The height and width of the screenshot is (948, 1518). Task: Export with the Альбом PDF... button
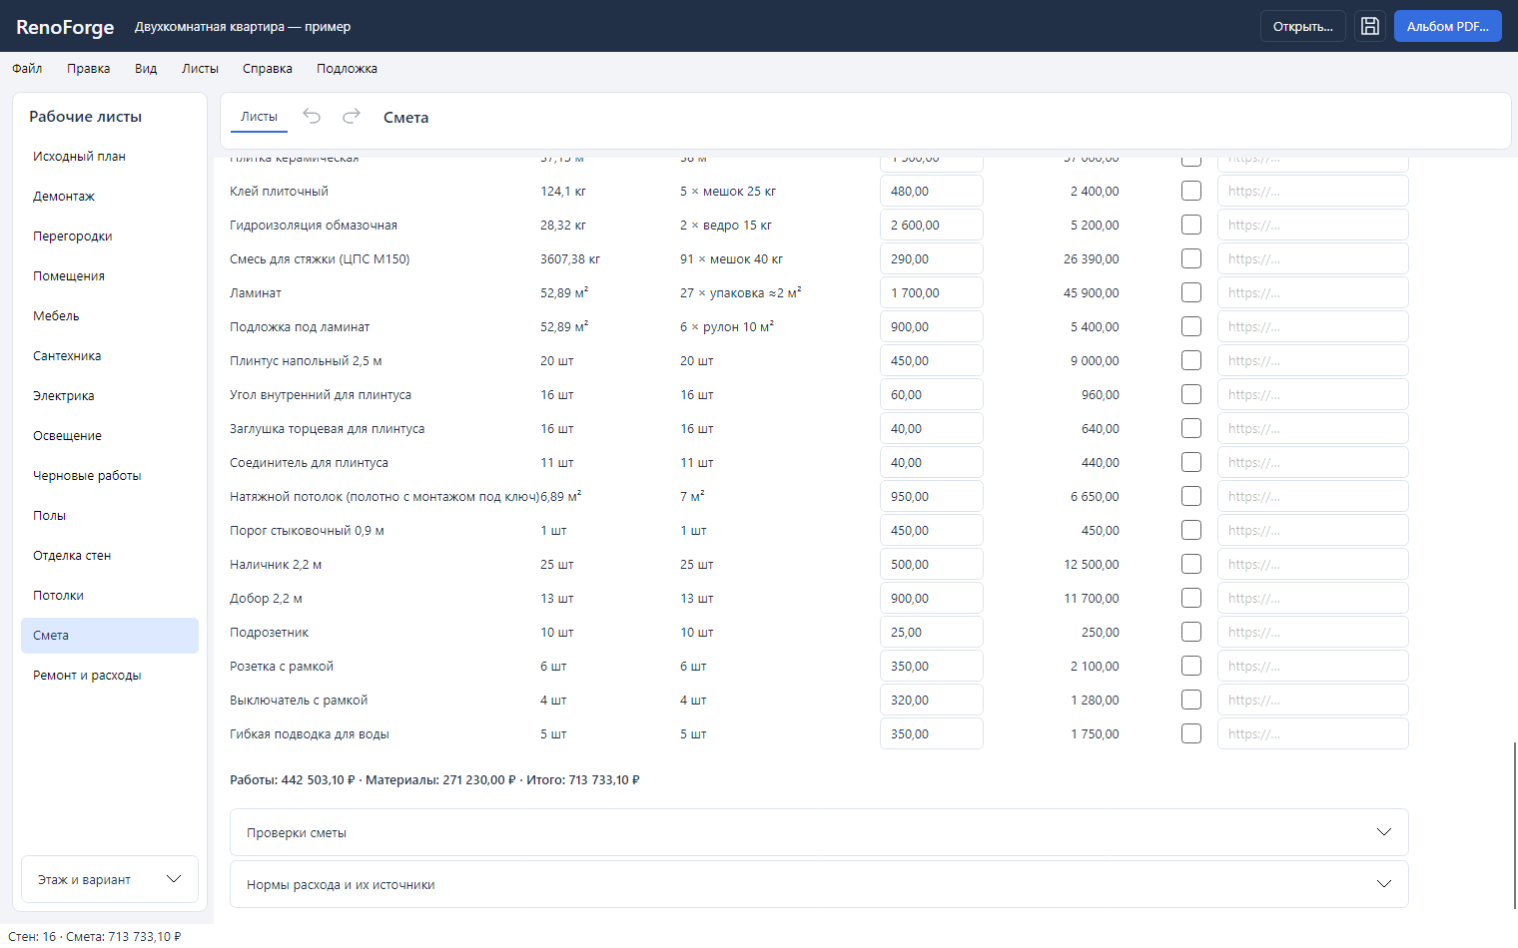[x=1448, y=26]
